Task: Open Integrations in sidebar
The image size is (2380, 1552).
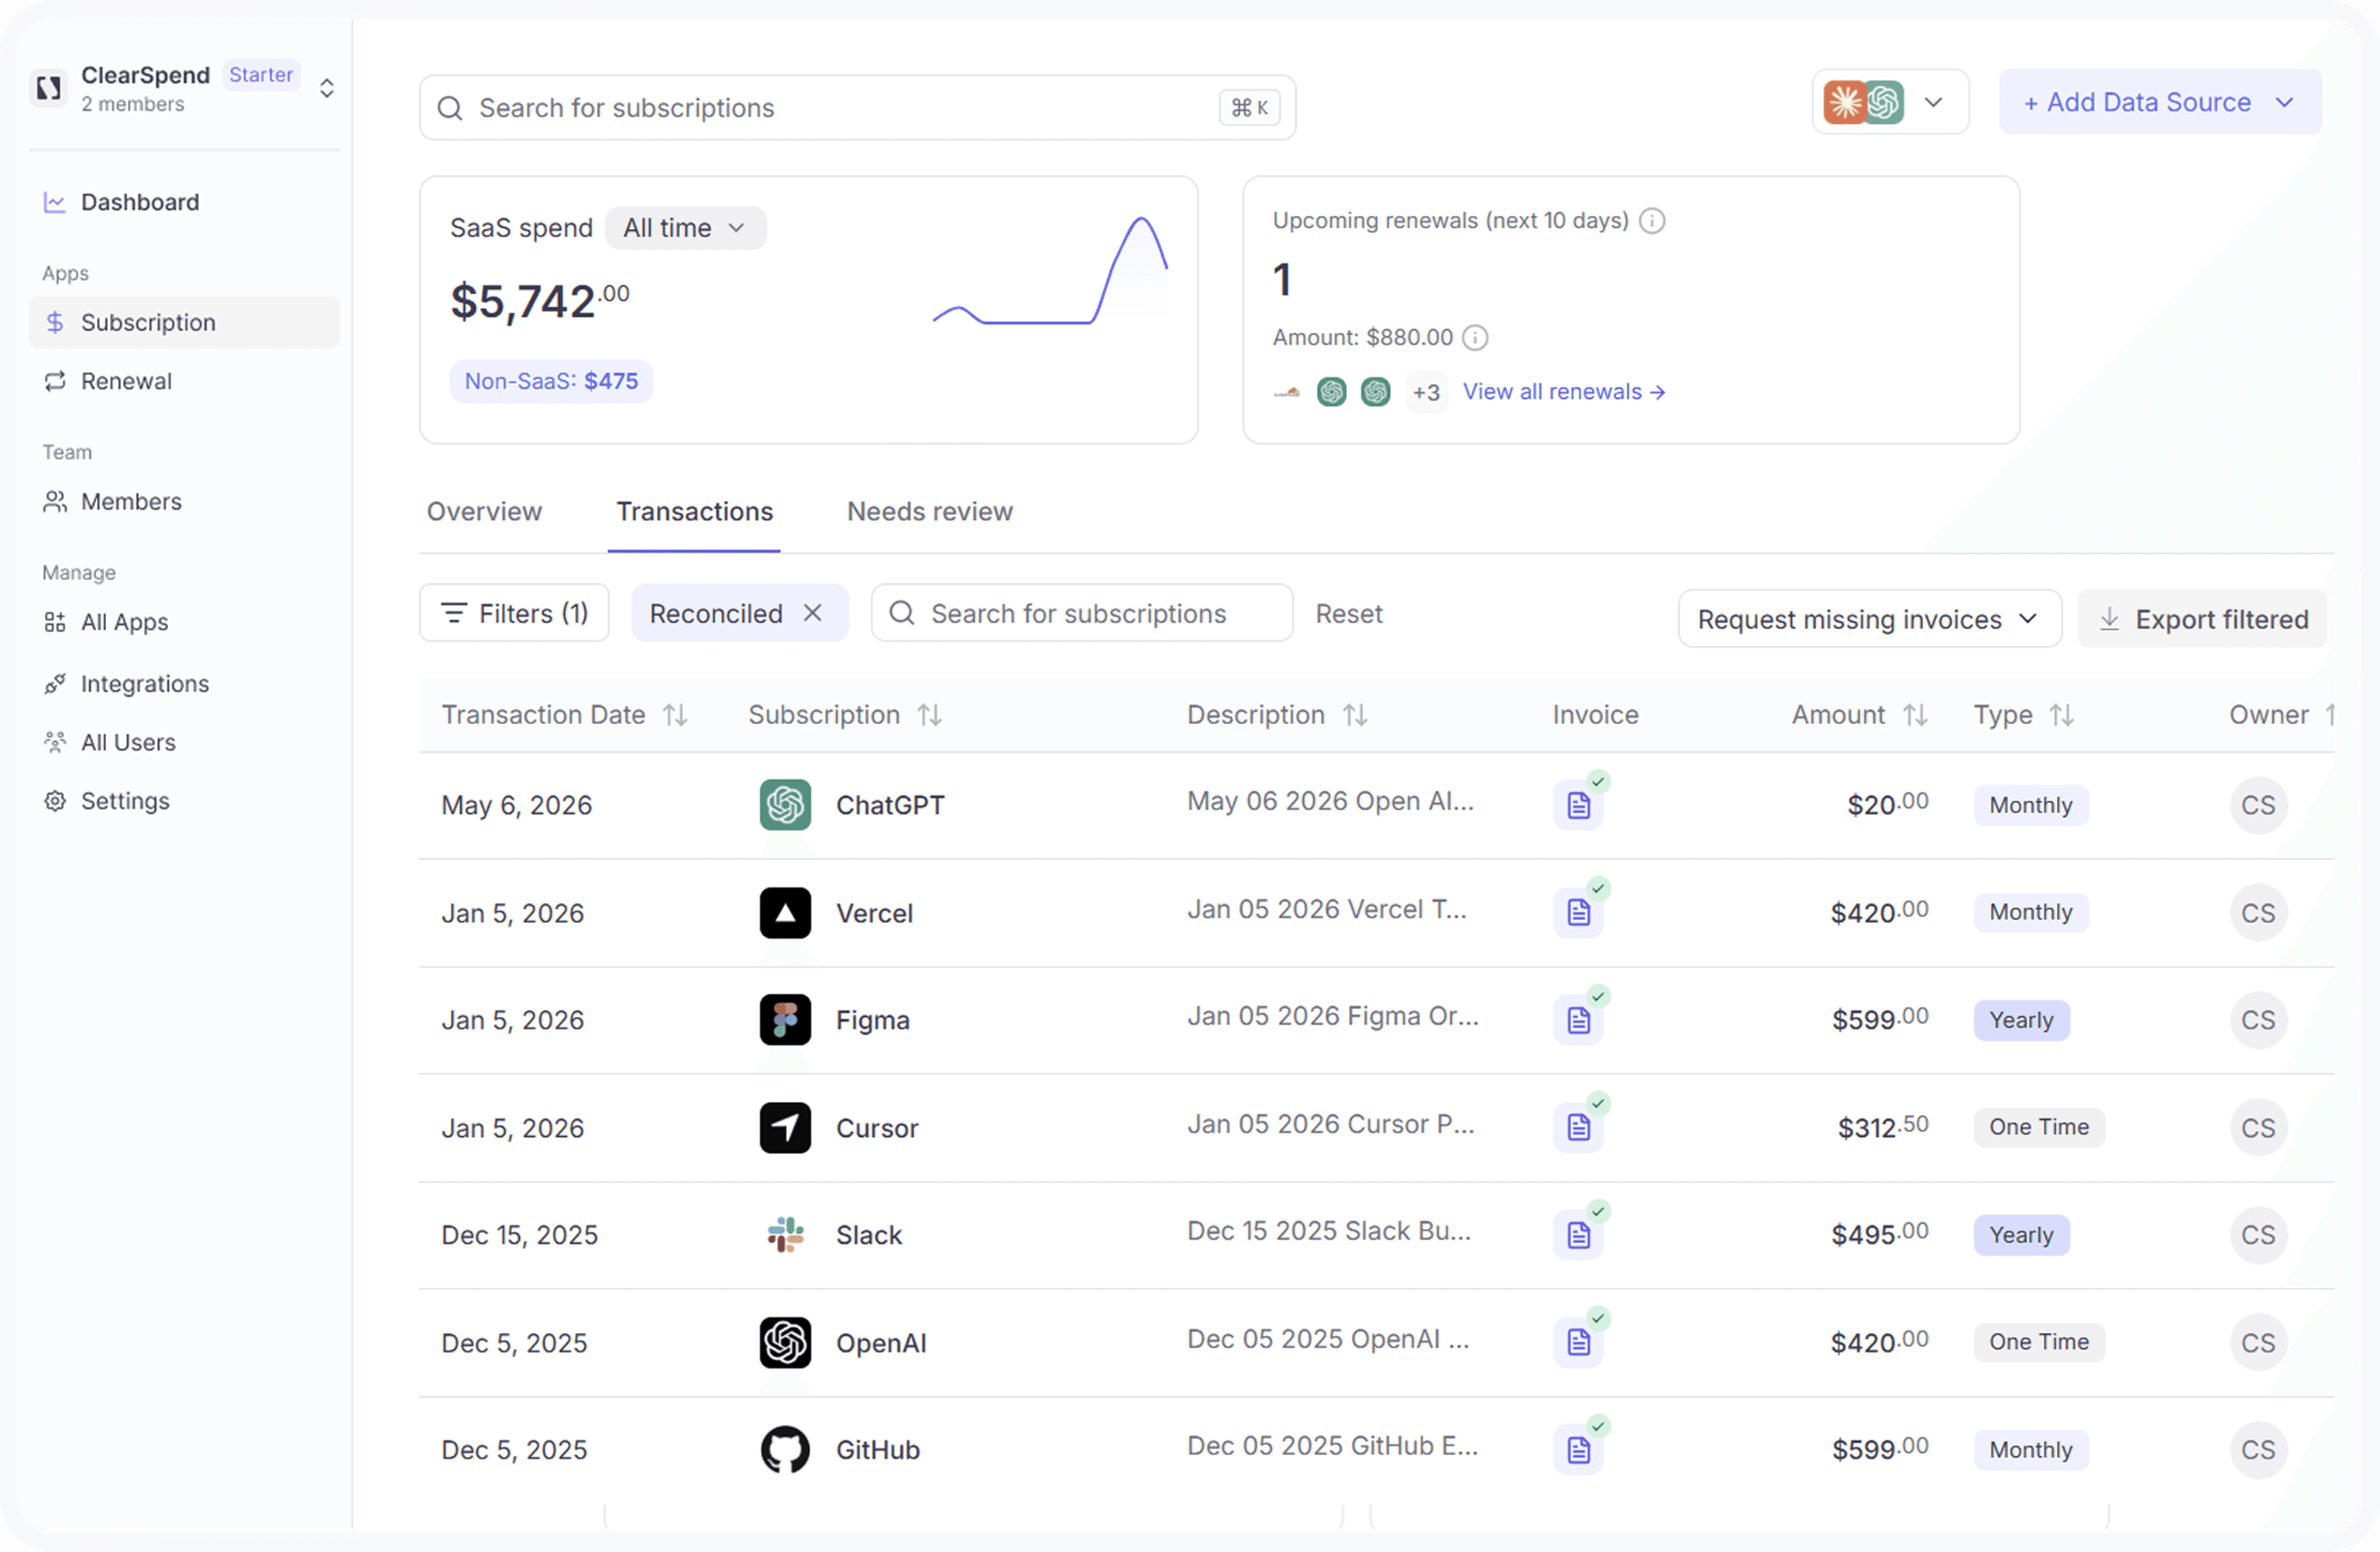Action: point(185,684)
